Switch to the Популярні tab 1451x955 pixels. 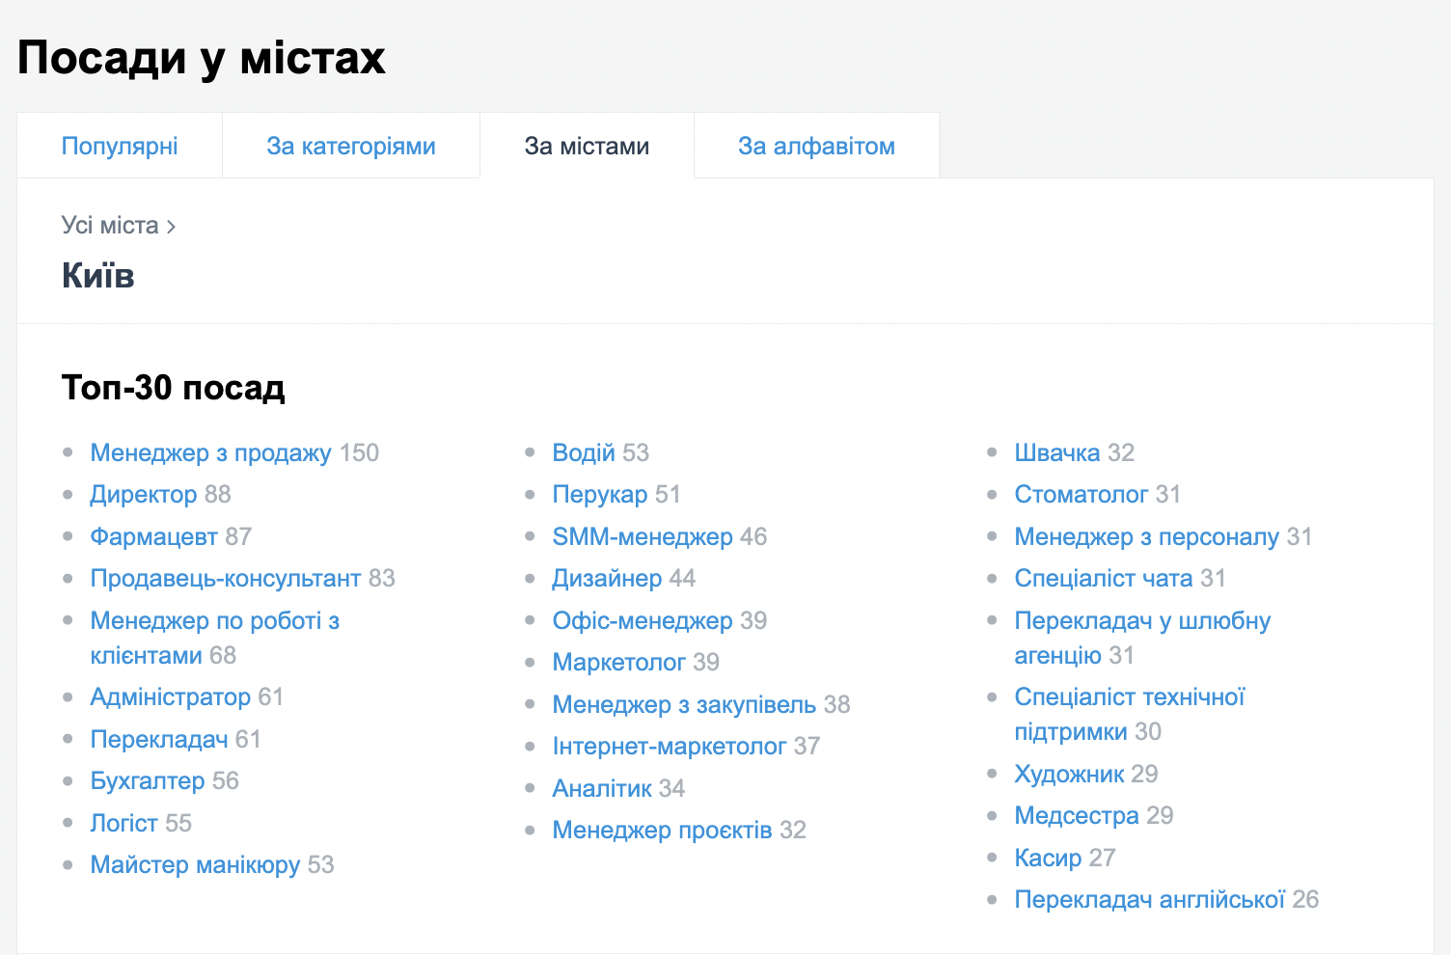pyautogui.click(x=120, y=146)
